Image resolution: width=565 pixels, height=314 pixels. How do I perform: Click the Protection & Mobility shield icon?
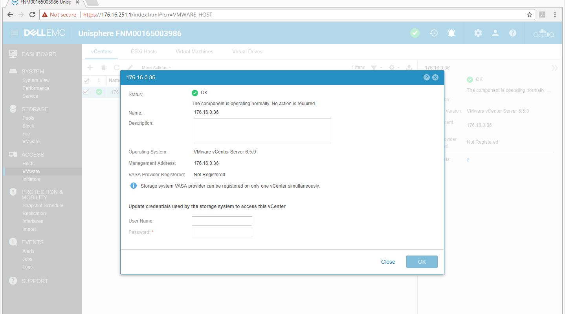pos(13,192)
